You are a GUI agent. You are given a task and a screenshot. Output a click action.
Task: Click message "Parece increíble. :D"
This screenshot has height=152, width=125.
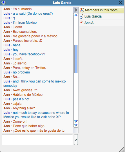(x=28, y=41)
